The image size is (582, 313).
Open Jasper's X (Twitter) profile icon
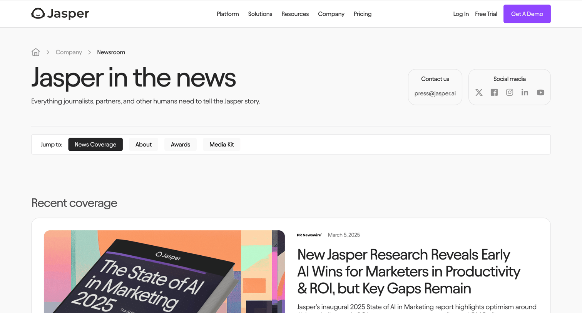click(479, 92)
